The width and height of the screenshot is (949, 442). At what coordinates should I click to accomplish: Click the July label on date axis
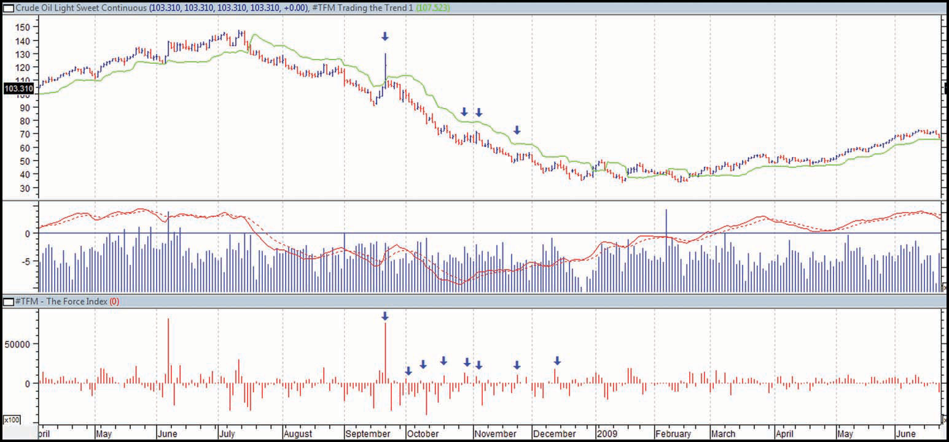228,433
